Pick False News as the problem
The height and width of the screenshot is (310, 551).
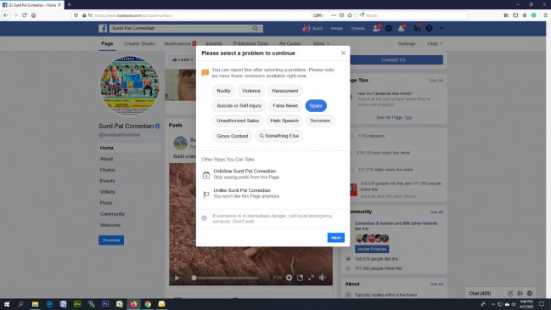click(285, 105)
